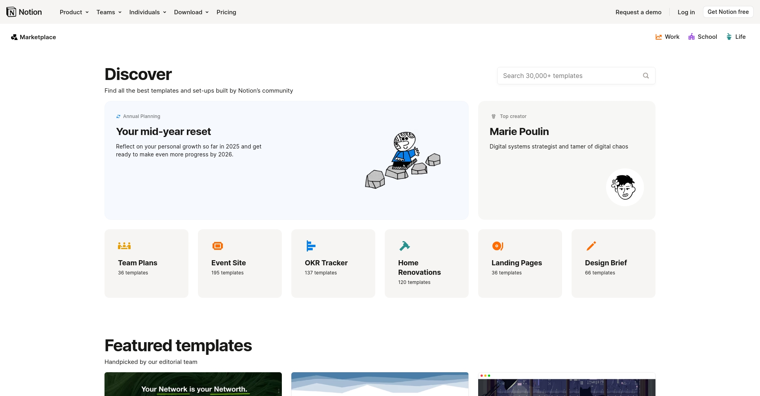The image size is (760, 396).
Task: Open the dark city featured template
Action: pyautogui.click(x=567, y=384)
